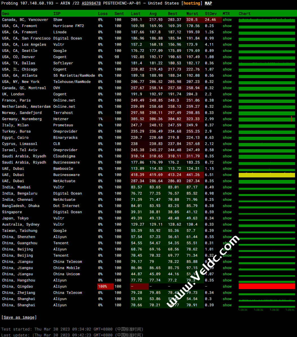Screen dimensions: 297x337
Task: Sort by the Loss column header
Action: (103, 14)
